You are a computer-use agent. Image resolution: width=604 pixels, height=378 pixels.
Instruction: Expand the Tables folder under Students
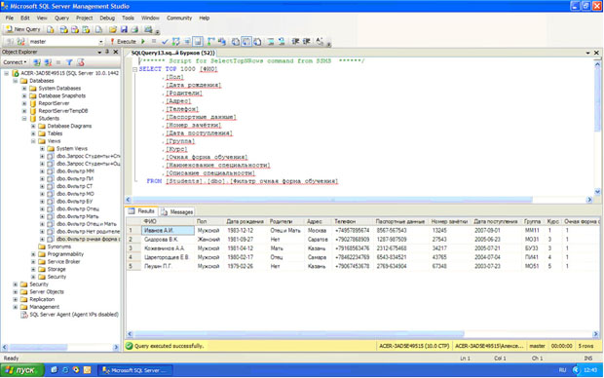click(x=33, y=133)
